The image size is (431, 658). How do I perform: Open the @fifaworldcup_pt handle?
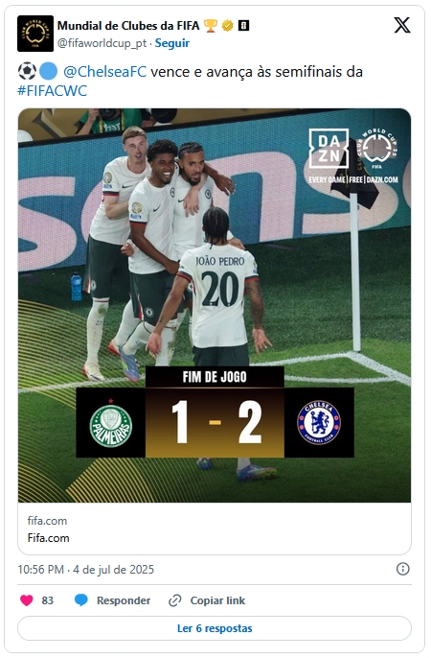tap(102, 43)
